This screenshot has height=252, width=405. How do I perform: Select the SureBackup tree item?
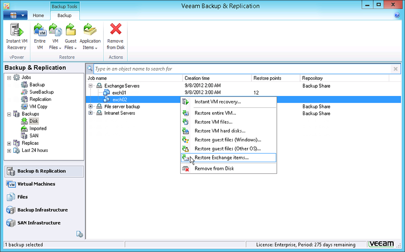tap(42, 92)
